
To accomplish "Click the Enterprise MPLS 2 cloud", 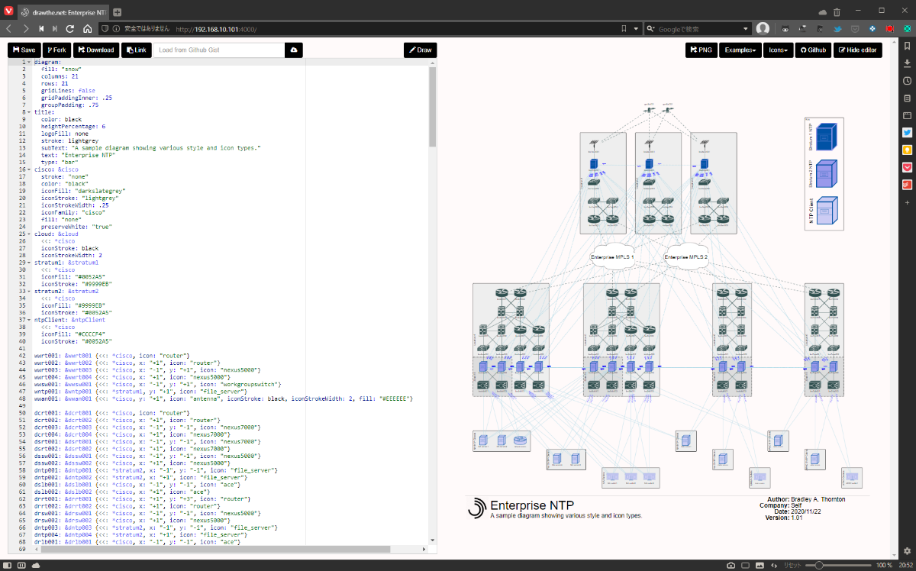I will tap(686, 257).
